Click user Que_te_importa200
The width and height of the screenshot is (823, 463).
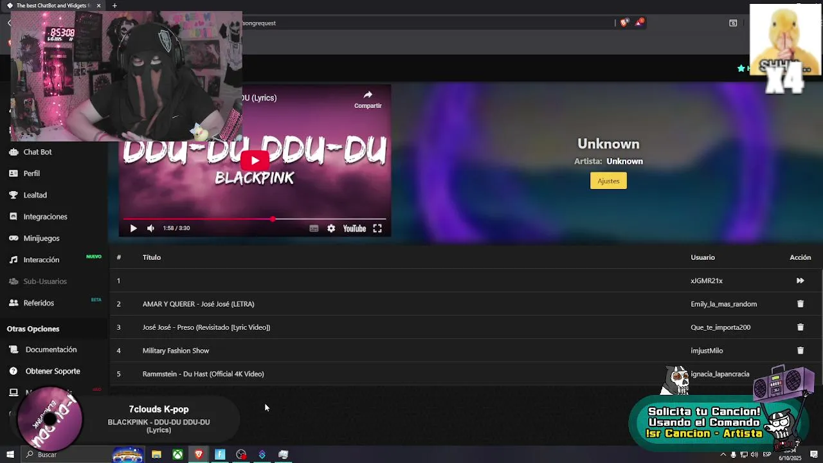coord(720,327)
